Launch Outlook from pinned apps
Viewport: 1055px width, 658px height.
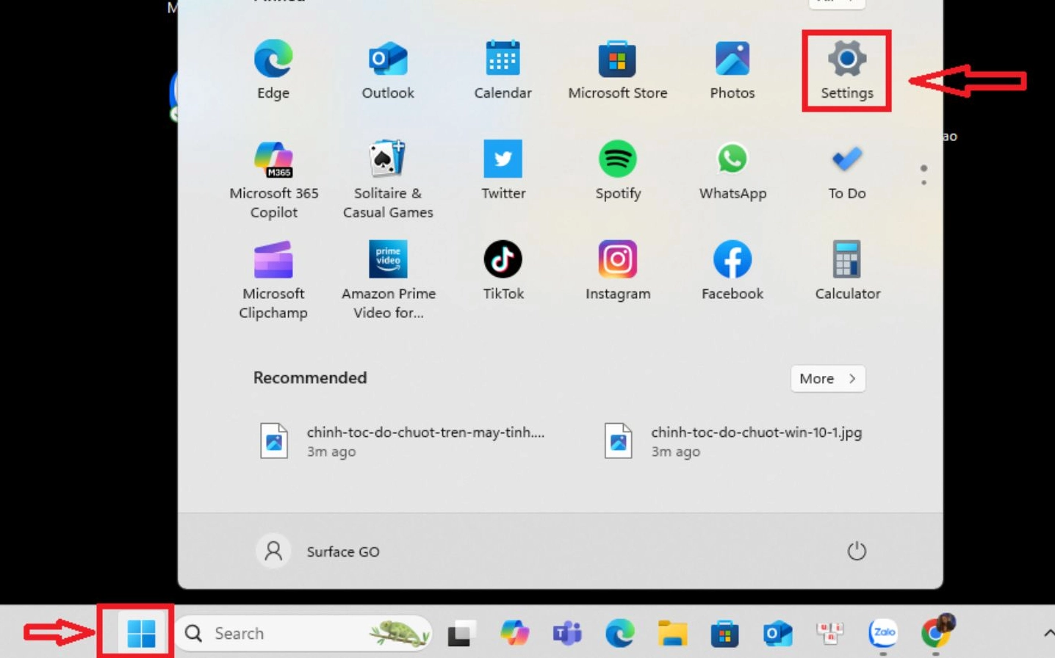(x=387, y=68)
